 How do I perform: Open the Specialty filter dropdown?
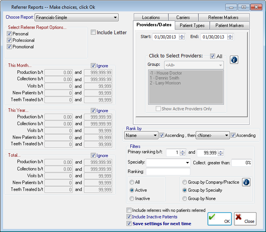point(168,163)
